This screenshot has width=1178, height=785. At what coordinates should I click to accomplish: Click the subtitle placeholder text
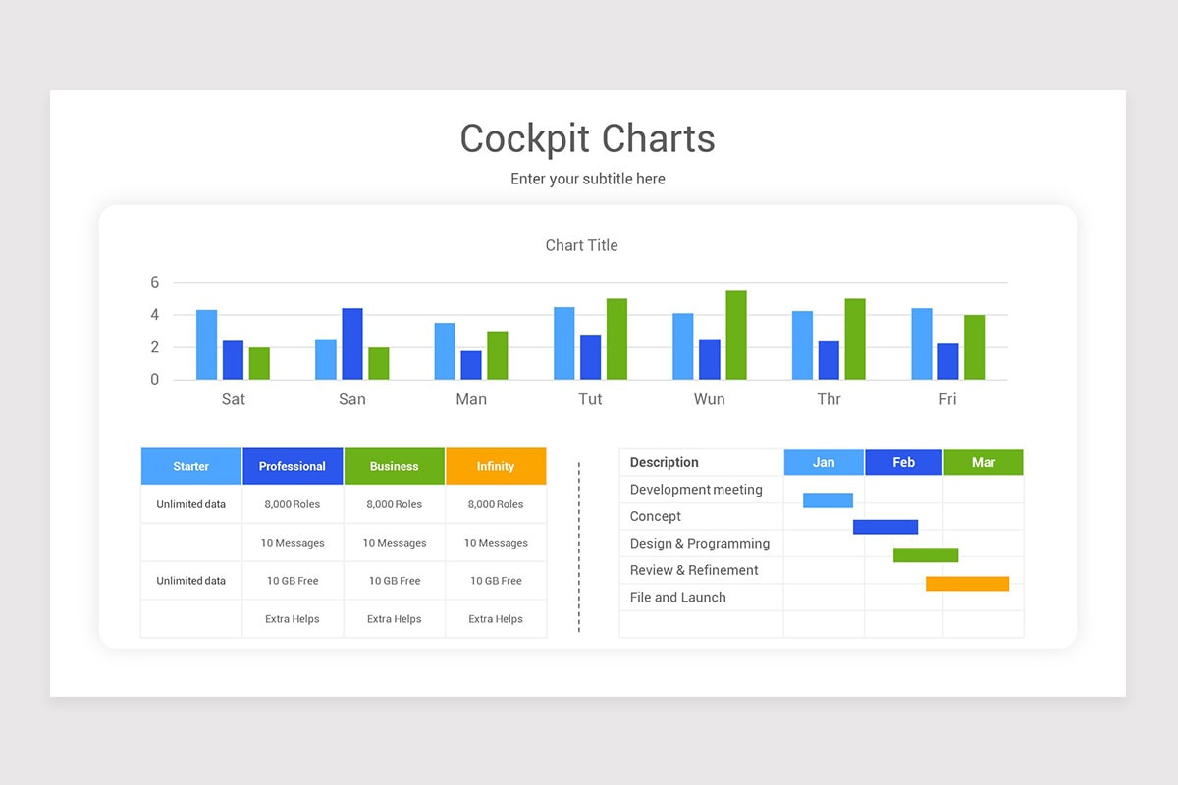(x=587, y=179)
